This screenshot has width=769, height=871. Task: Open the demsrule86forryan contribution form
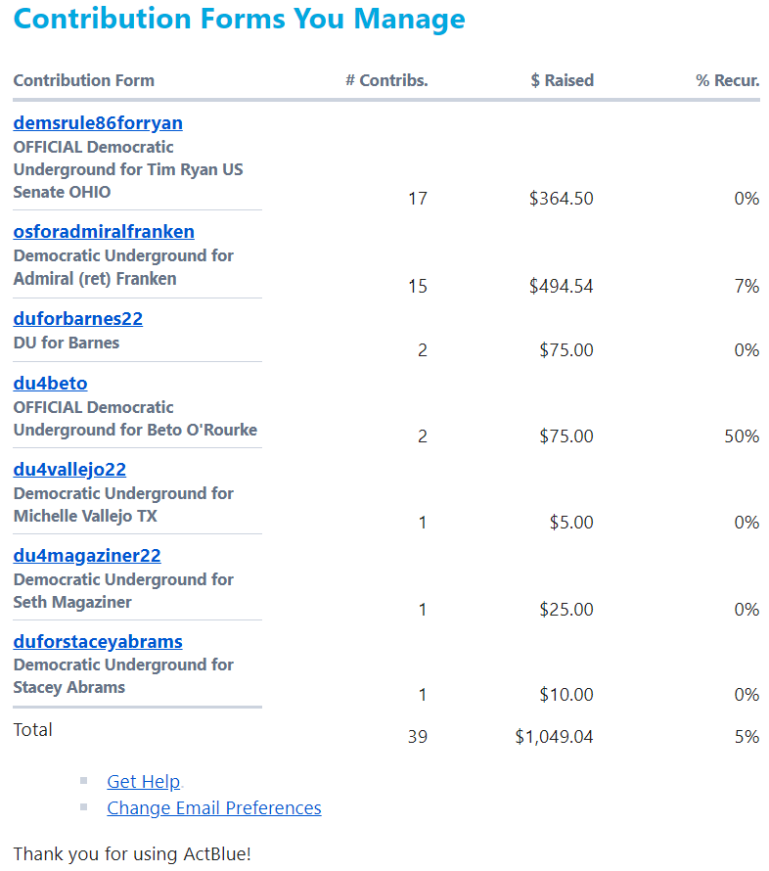click(98, 122)
